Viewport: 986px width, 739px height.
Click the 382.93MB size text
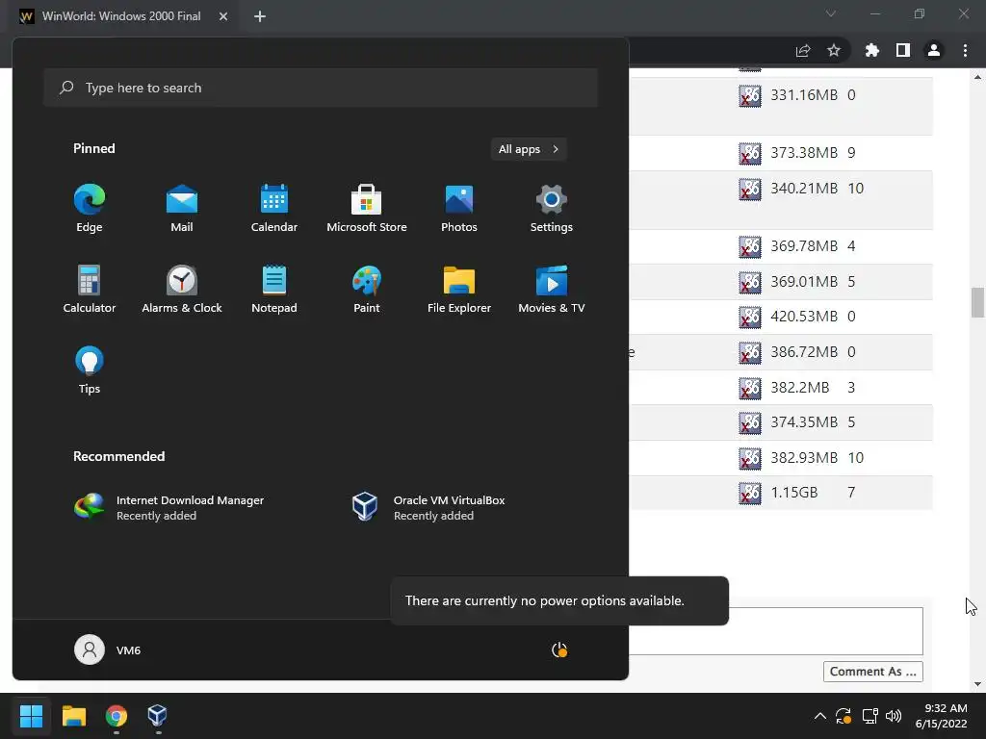(804, 457)
